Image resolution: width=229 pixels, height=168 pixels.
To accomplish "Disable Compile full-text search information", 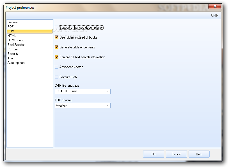I will pyautogui.click(x=56, y=57).
